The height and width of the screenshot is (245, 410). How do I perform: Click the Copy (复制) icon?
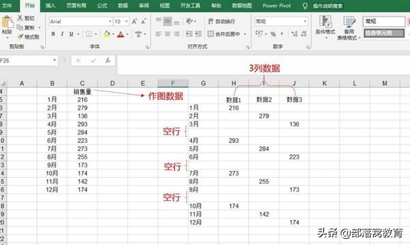[20, 27]
